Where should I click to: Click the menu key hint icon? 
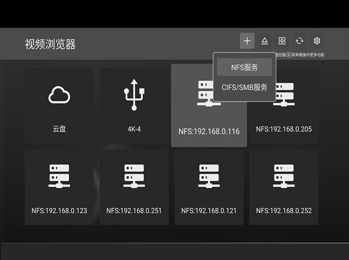pyautogui.click(x=288, y=55)
